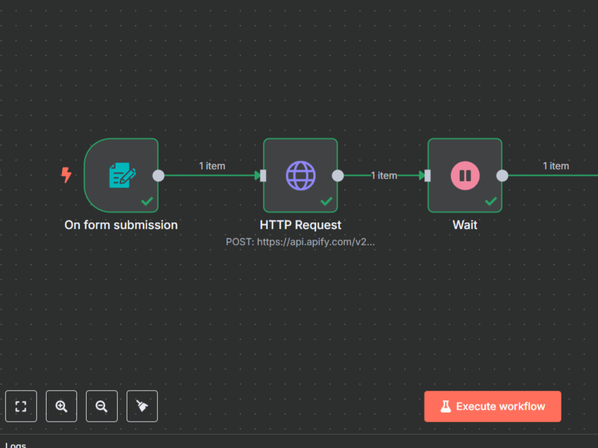Open the HTTP Request node globe icon
Image resolution: width=598 pixels, height=448 pixels.
[301, 176]
